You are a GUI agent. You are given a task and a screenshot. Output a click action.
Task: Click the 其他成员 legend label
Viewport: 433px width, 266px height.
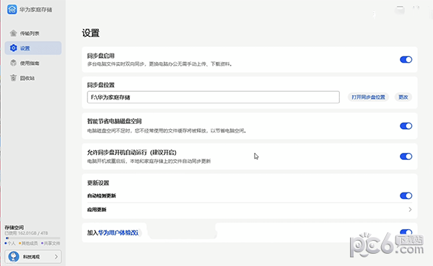(x=30, y=243)
